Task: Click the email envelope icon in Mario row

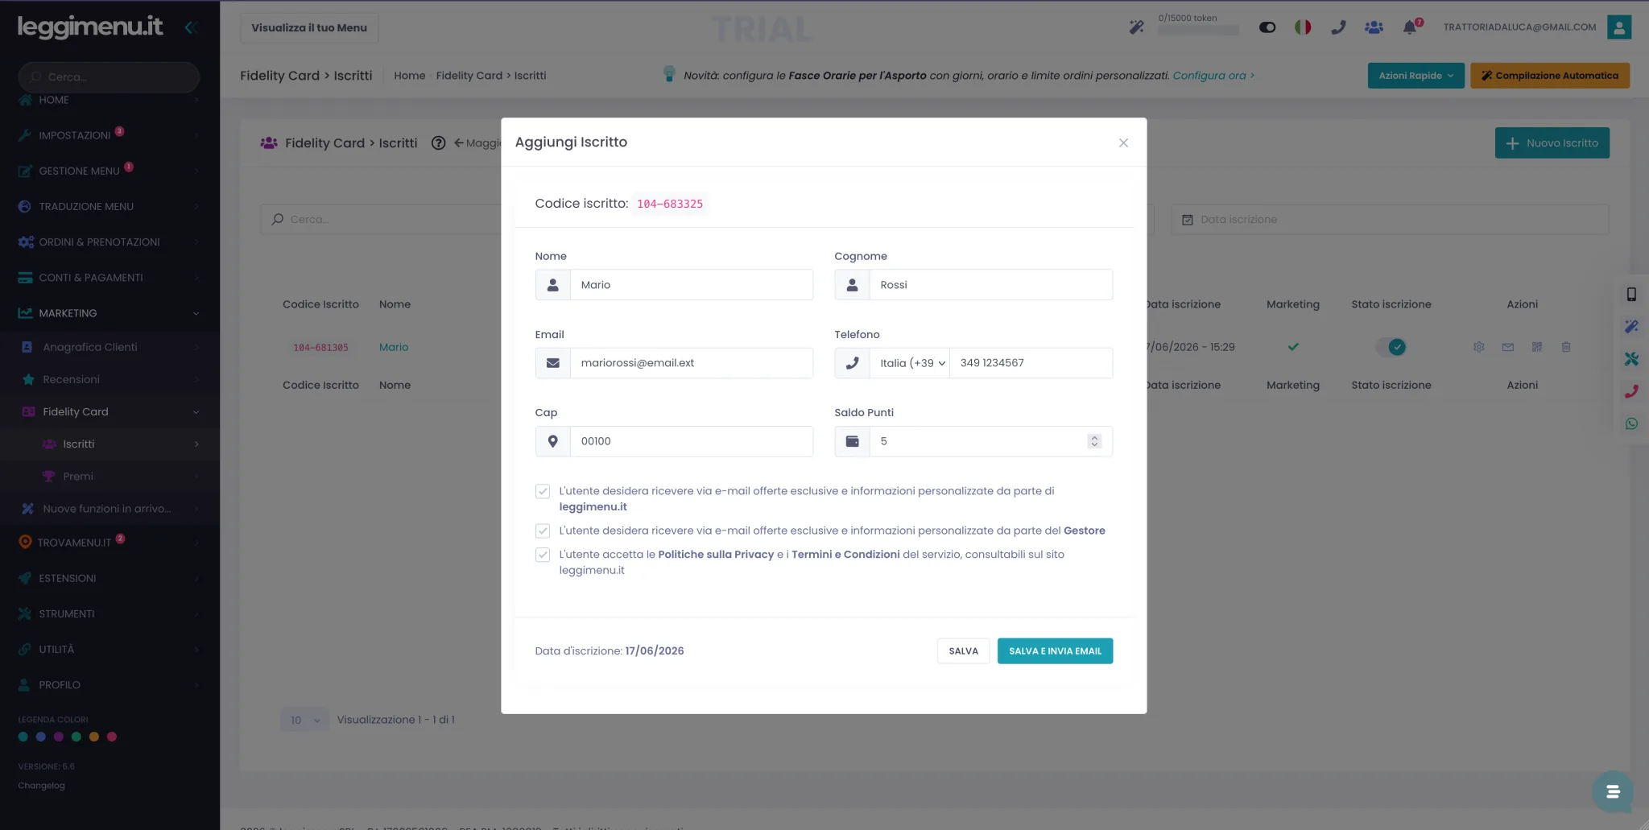Action: point(1507,347)
